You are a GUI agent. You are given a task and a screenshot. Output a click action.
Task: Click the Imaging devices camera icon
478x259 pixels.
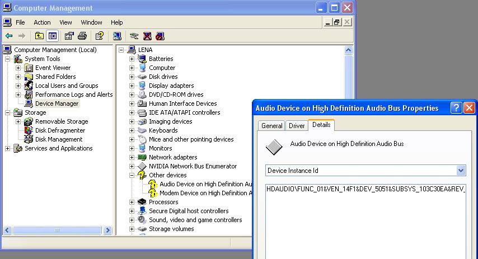(x=142, y=121)
